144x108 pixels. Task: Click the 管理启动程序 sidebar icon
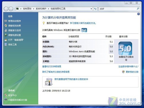[x=6, y=21]
